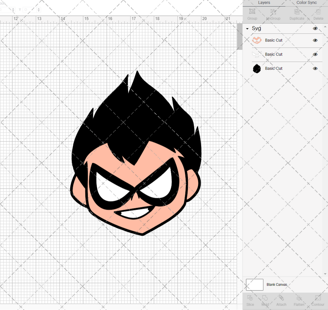The image size is (328, 310).
Task: Hide the black Basic Cut layer
Action: [x=315, y=68]
